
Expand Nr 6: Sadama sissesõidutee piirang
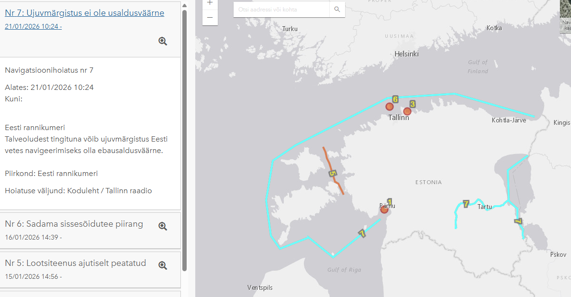pos(74,224)
